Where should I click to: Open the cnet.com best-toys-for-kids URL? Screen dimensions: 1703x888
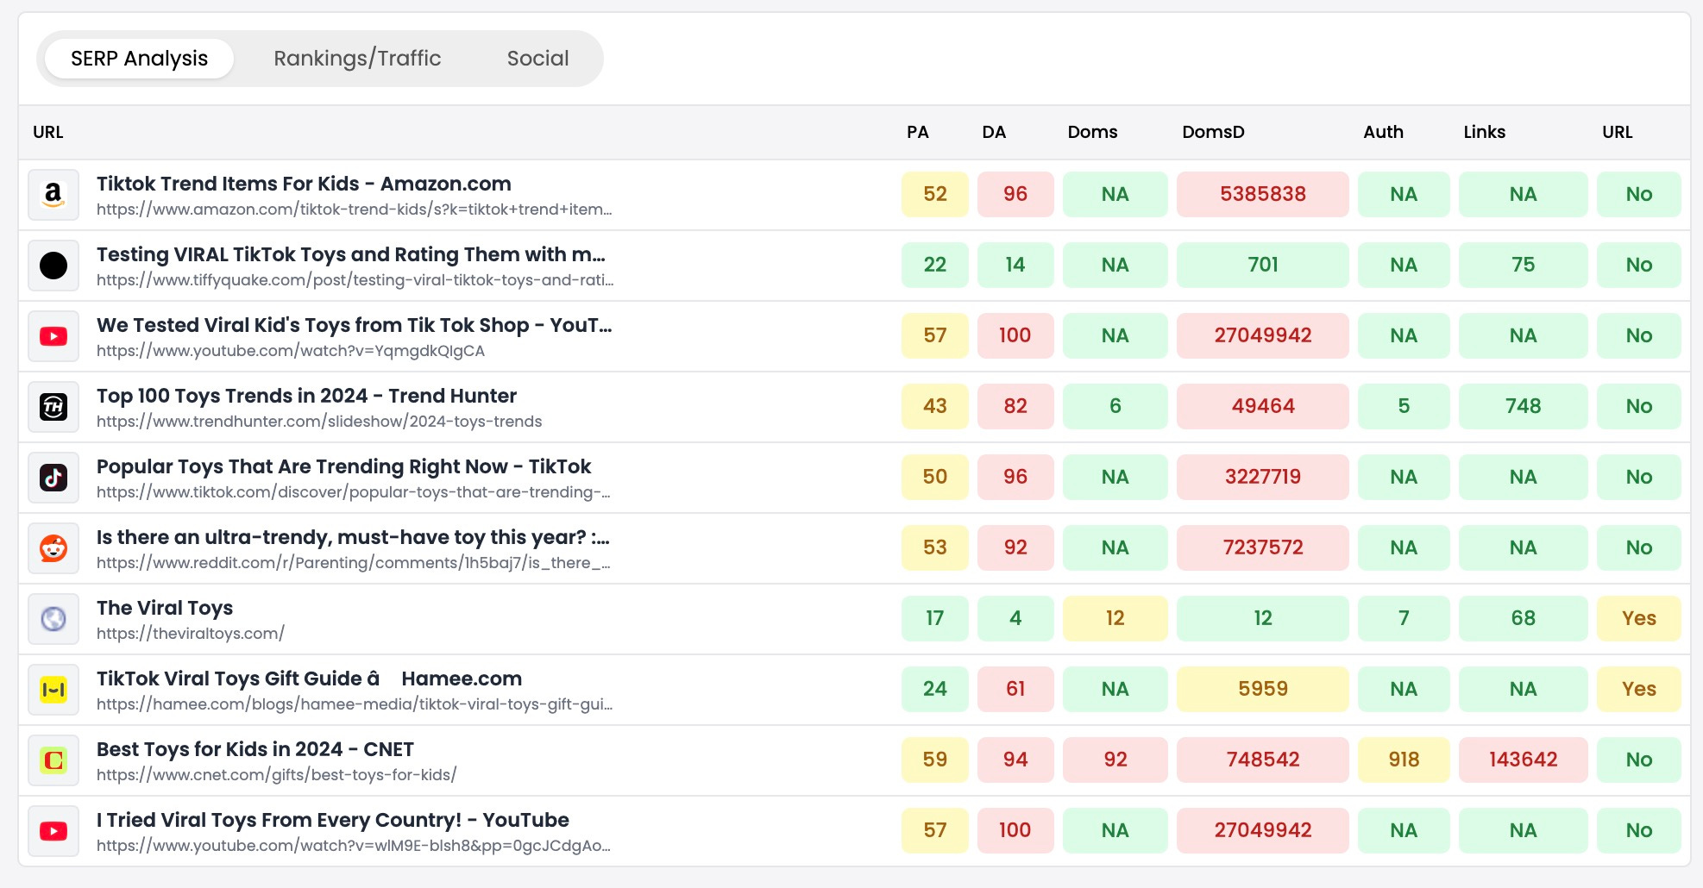coord(276,775)
